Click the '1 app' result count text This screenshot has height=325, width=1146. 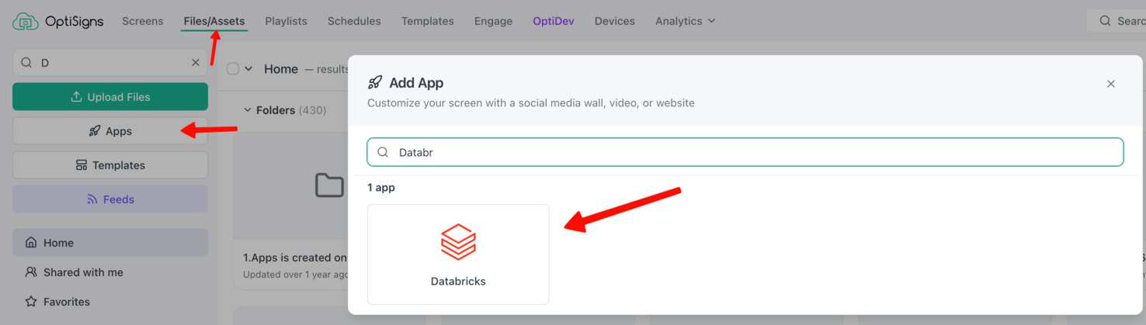381,188
